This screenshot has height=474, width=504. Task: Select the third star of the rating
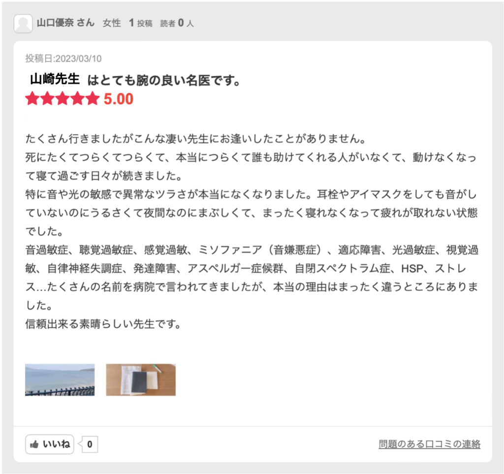pyautogui.click(x=62, y=99)
